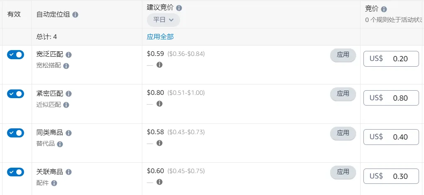The height and width of the screenshot is (195, 424).
Task: Click the 同类商品 bid field showing 0.40
Action: 391,137
